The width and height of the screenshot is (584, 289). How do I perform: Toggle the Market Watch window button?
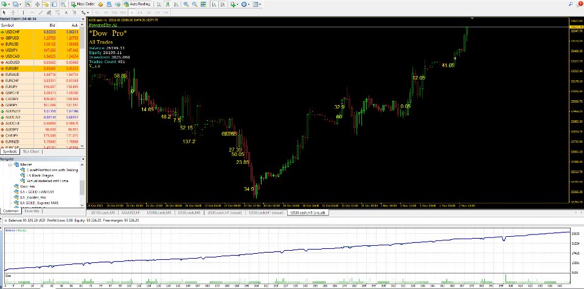[29, 4]
